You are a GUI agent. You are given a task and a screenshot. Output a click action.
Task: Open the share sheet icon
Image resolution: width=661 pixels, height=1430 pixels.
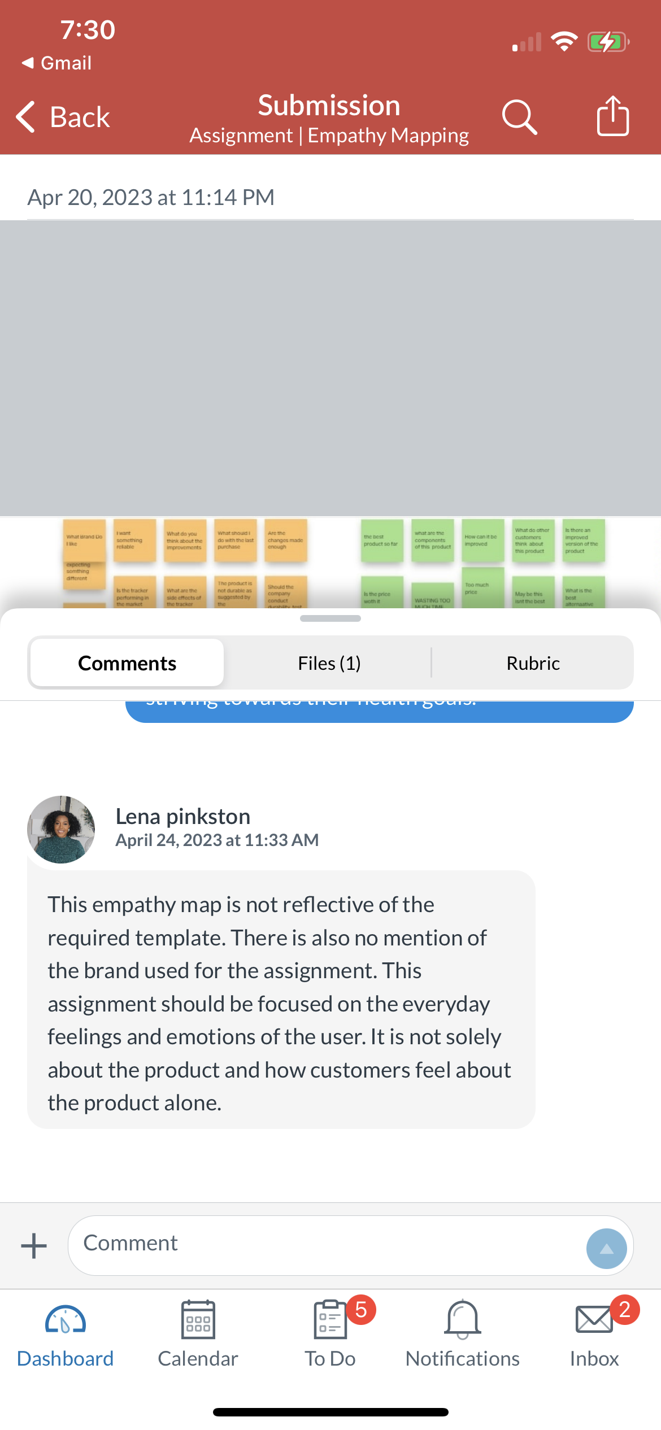click(613, 116)
